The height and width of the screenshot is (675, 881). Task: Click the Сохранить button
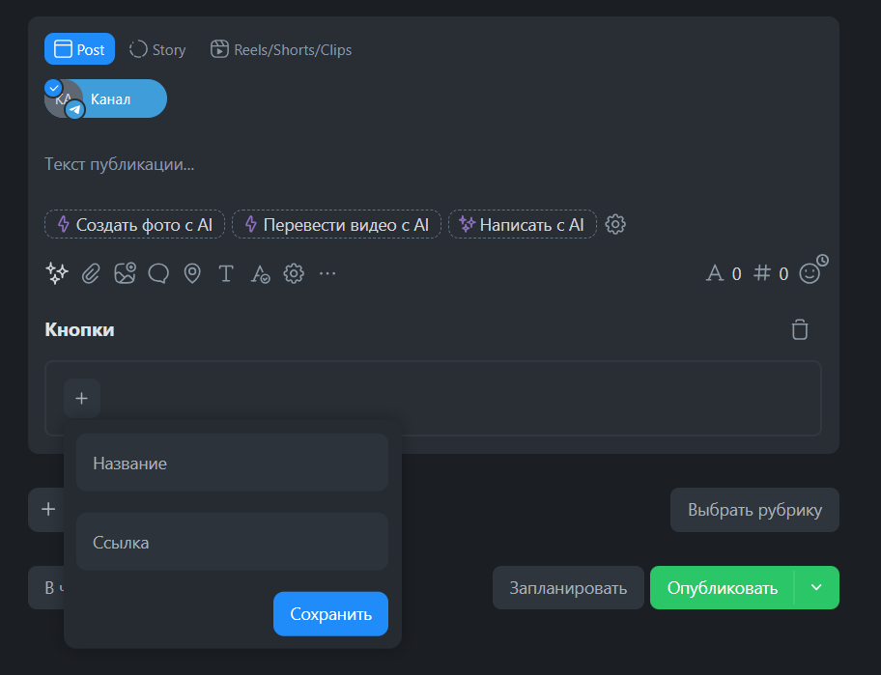[330, 614]
